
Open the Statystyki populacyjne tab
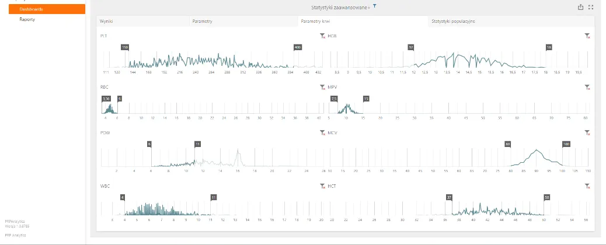(x=511, y=21)
